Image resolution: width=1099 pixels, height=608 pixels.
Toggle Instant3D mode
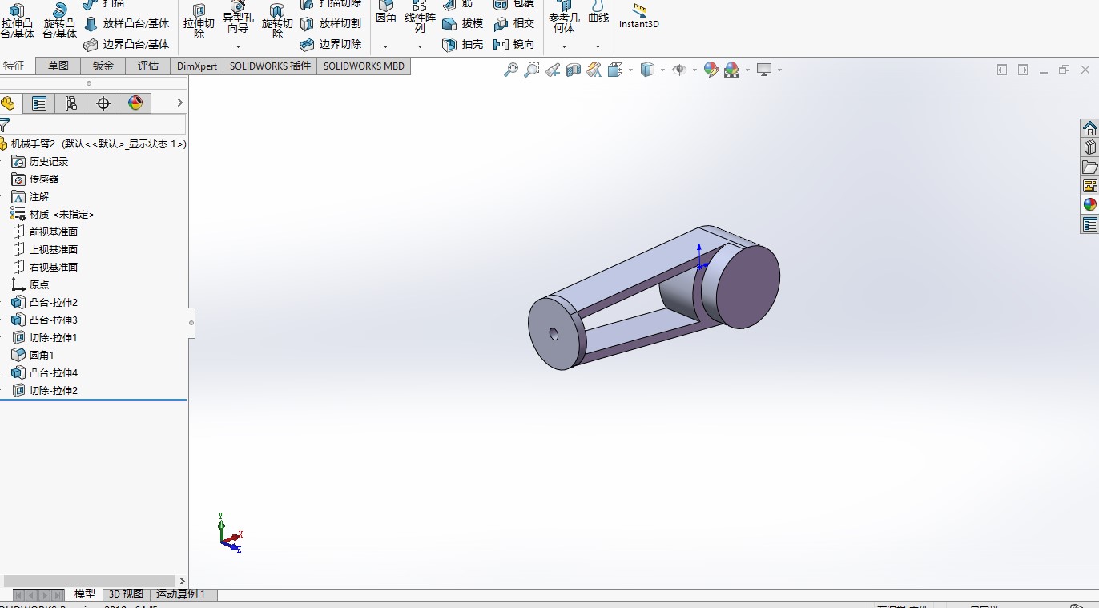[638, 16]
